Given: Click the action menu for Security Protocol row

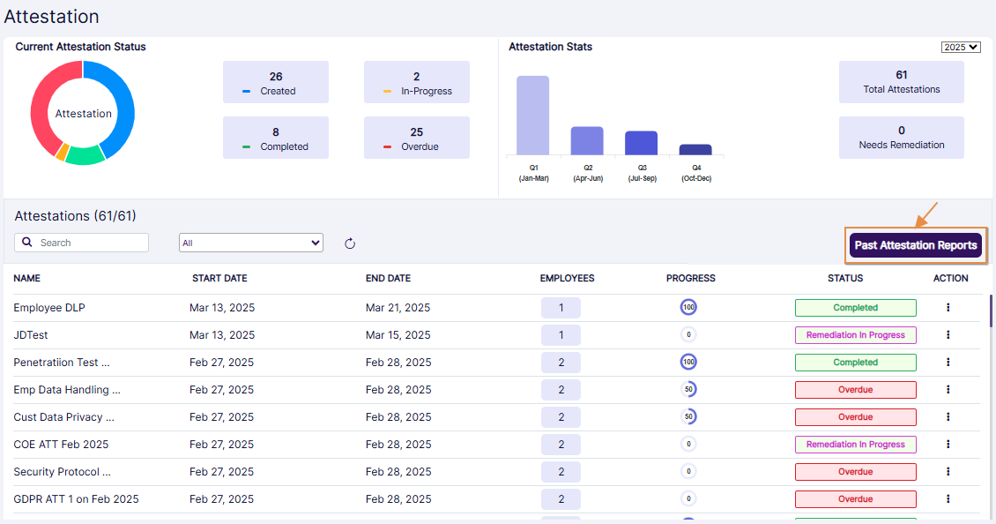Looking at the screenshot, I should pyautogui.click(x=948, y=471).
